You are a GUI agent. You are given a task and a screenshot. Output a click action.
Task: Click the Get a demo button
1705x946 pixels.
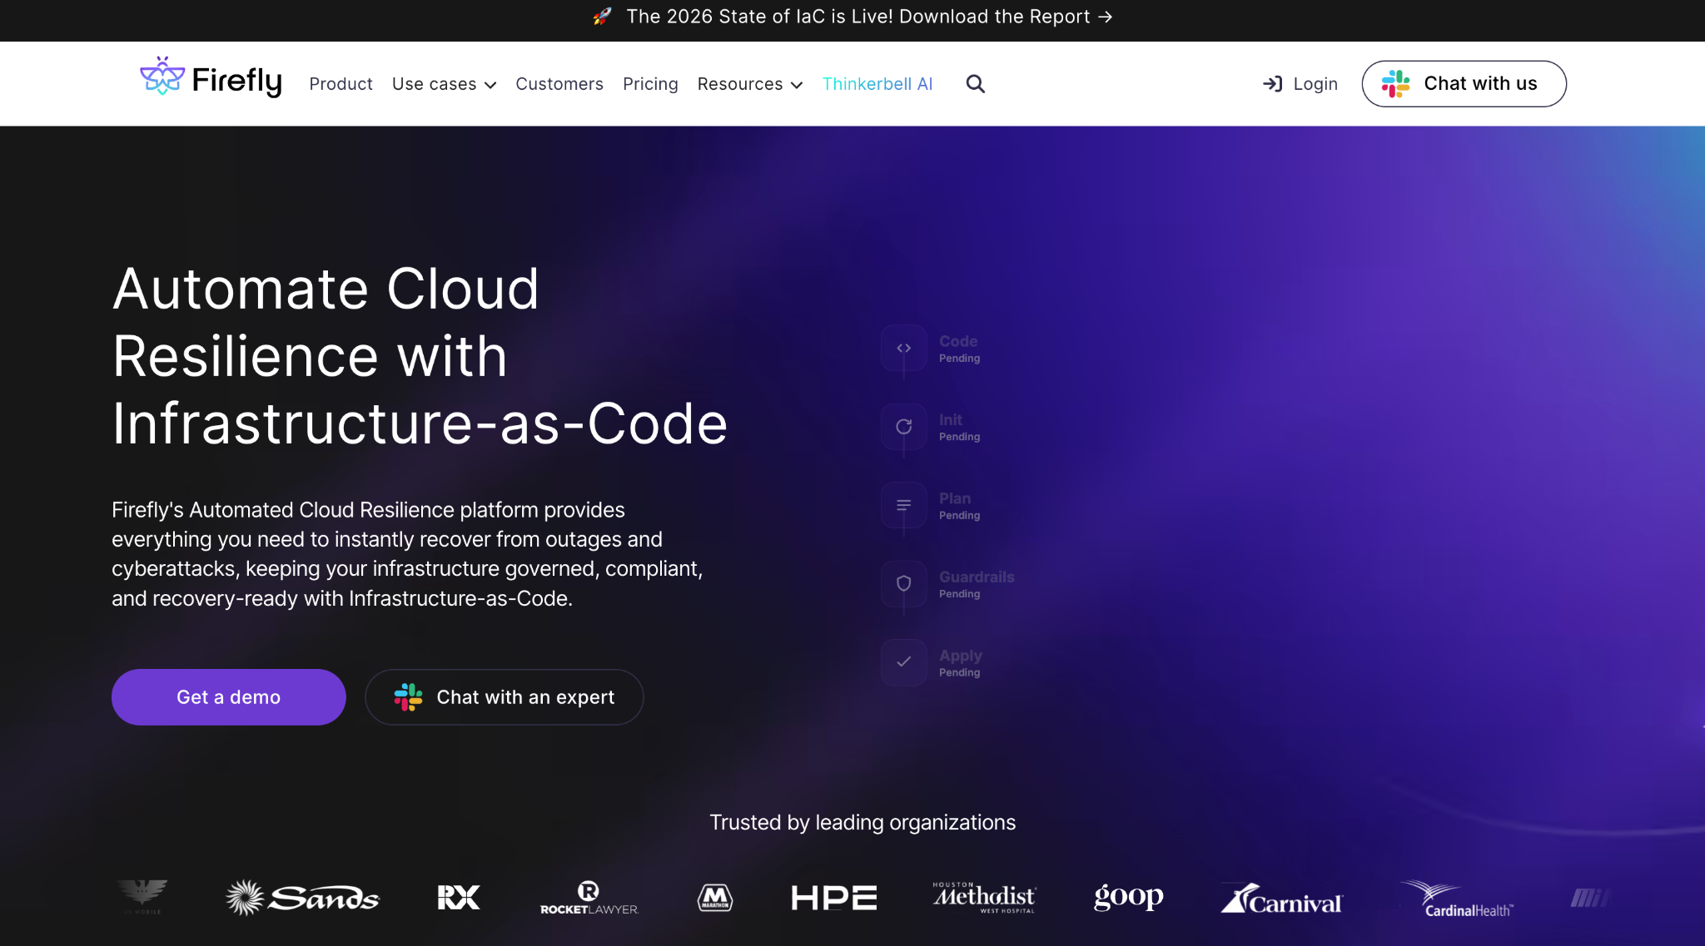pyautogui.click(x=229, y=697)
